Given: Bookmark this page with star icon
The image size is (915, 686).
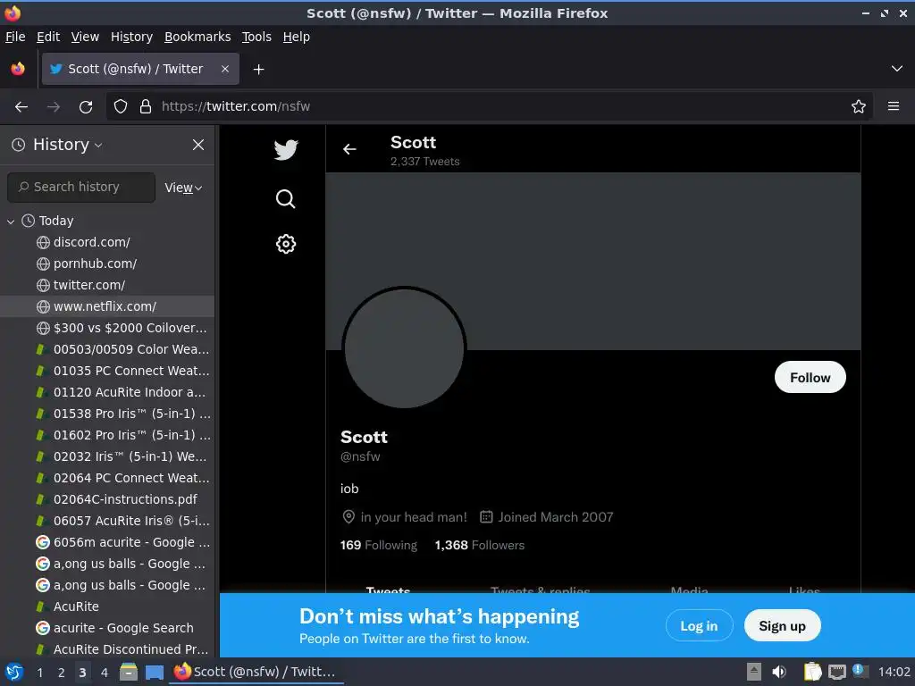Looking at the screenshot, I should (x=858, y=106).
